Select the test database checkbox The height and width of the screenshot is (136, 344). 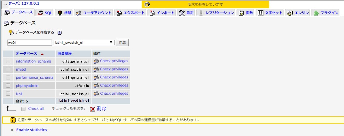[x=8, y=94]
